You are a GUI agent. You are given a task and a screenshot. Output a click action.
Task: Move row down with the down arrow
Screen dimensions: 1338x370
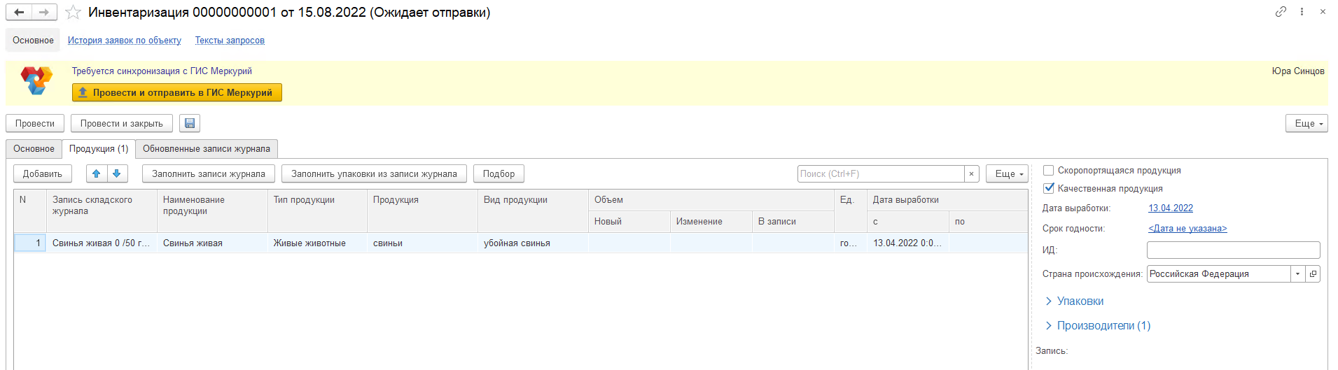tap(117, 173)
